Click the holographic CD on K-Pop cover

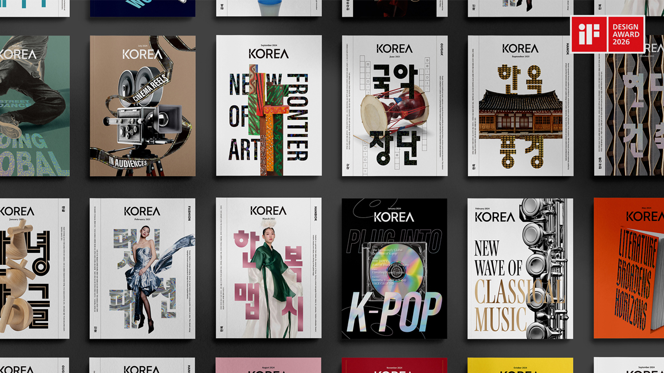tap(395, 269)
